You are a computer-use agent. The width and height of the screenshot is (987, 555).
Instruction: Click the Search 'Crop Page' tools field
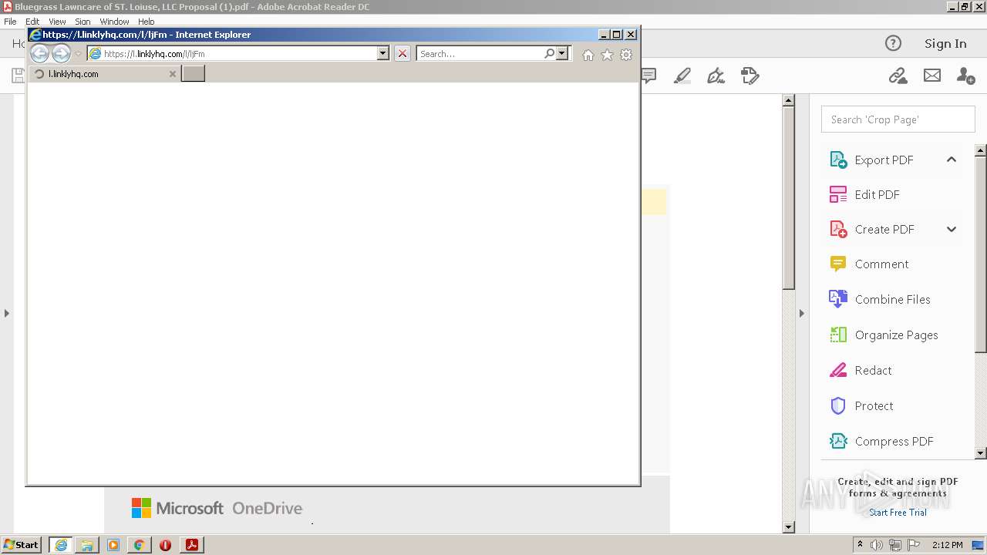tap(898, 119)
